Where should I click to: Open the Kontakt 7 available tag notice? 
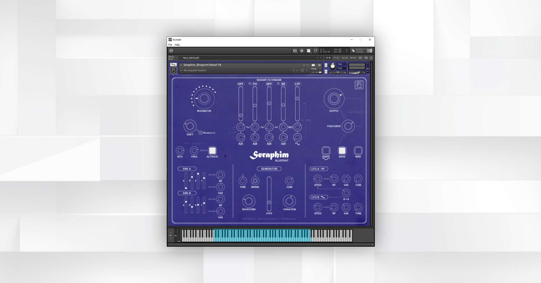point(358,51)
